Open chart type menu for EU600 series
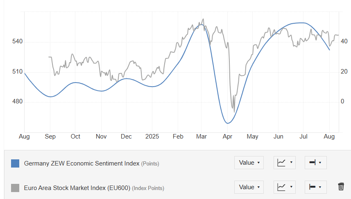Screen dimensions: 351x199 tap(285, 187)
